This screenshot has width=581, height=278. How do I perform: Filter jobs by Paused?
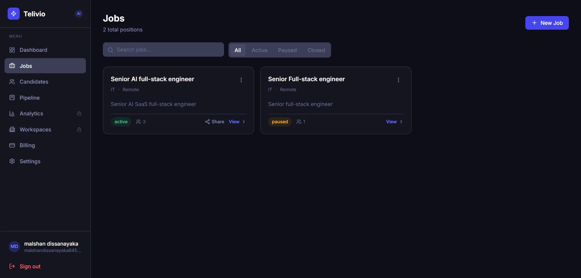[287, 50]
